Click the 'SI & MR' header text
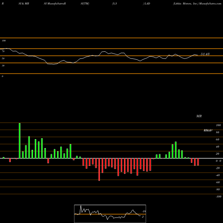 (24, 4)
